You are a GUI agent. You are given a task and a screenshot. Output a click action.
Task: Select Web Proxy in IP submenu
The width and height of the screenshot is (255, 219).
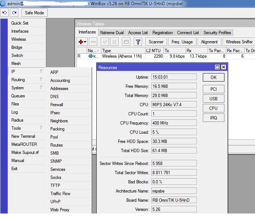(69, 210)
